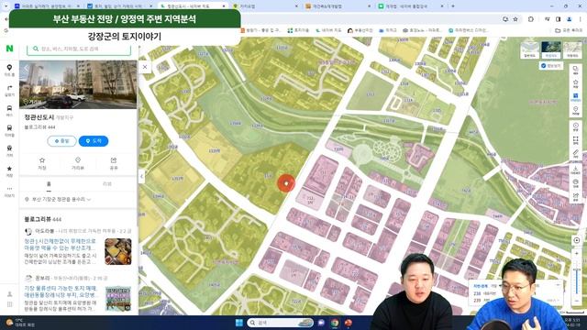Switch to the home tab in place panel
Image resolution: width=587 pixels, height=330 pixels.
tap(49, 183)
